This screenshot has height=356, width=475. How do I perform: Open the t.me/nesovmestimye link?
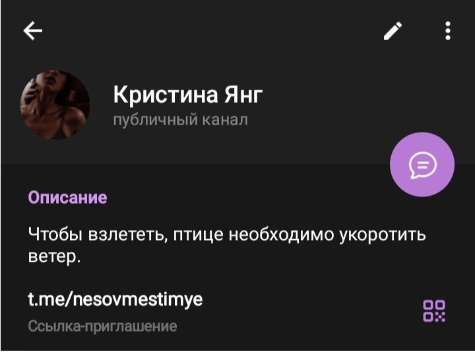click(115, 299)
